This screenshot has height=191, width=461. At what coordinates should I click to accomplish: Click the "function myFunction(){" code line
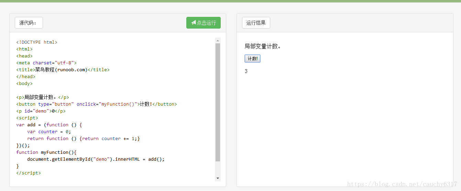46,152
